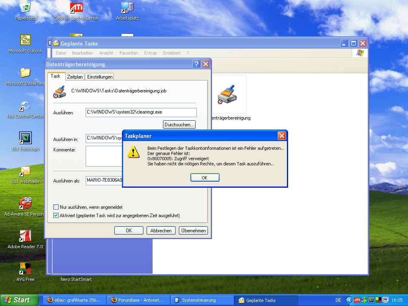This screenshot has height=306, width=408.
Task: Select the Datenträgerbereinigung task icon in Geplante Tasks
Action: click(x=227, y=94)
